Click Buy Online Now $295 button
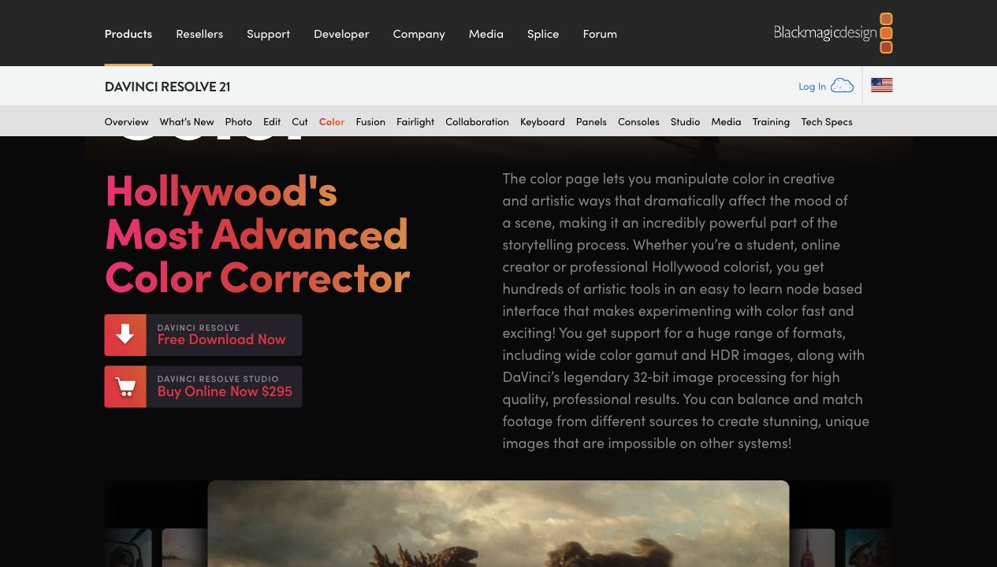 click(203, 387)
